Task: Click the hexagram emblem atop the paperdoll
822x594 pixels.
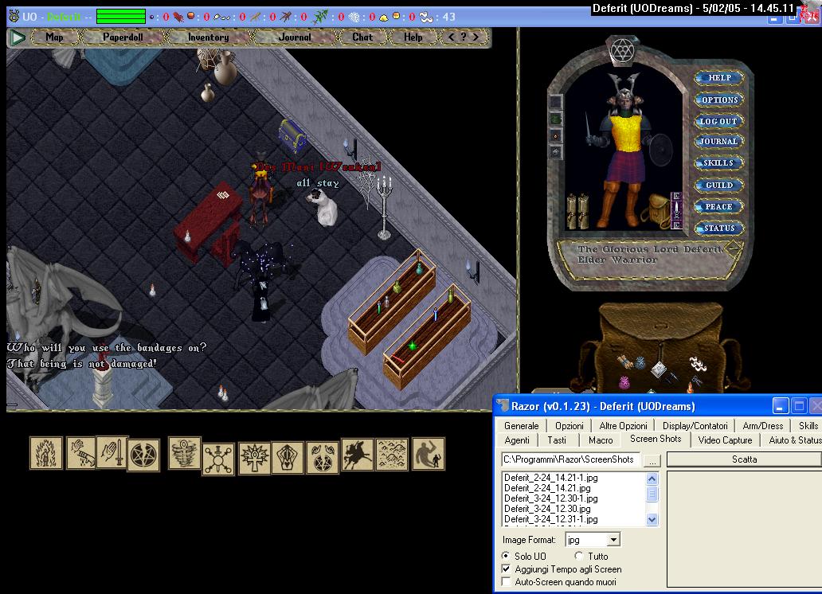Action: pyautogui.click(x=622, y=51)
